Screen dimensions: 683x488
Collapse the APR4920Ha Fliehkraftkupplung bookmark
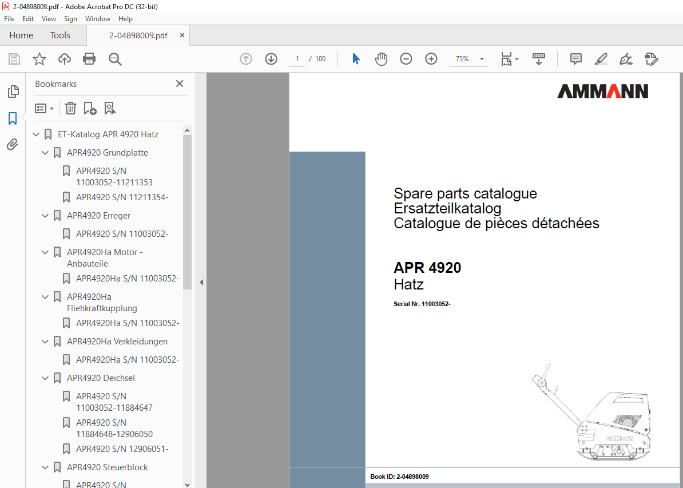coord(45,297)
